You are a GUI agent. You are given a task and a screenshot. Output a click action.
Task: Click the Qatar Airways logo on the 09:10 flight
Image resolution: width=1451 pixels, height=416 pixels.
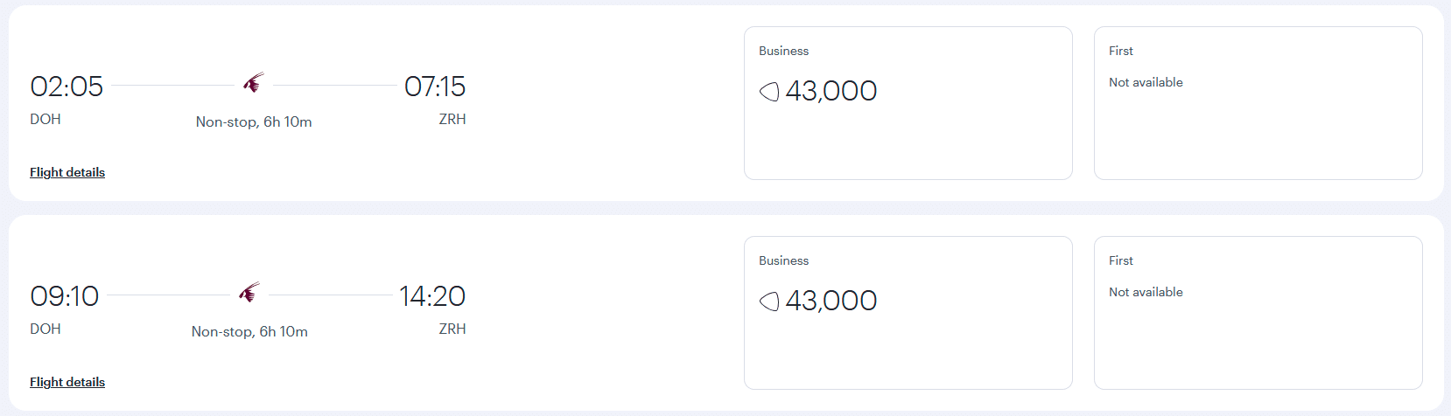tap(249, 293)
